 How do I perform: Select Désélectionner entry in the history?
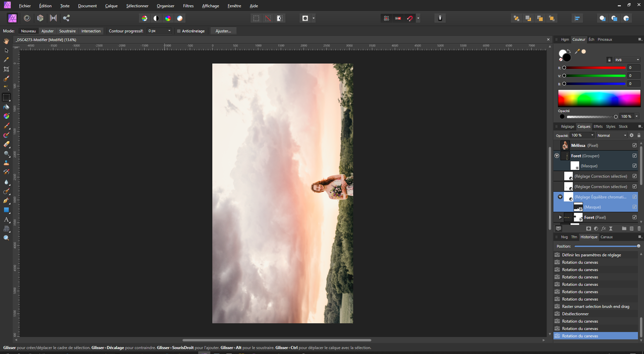click(x=596, y=314)
